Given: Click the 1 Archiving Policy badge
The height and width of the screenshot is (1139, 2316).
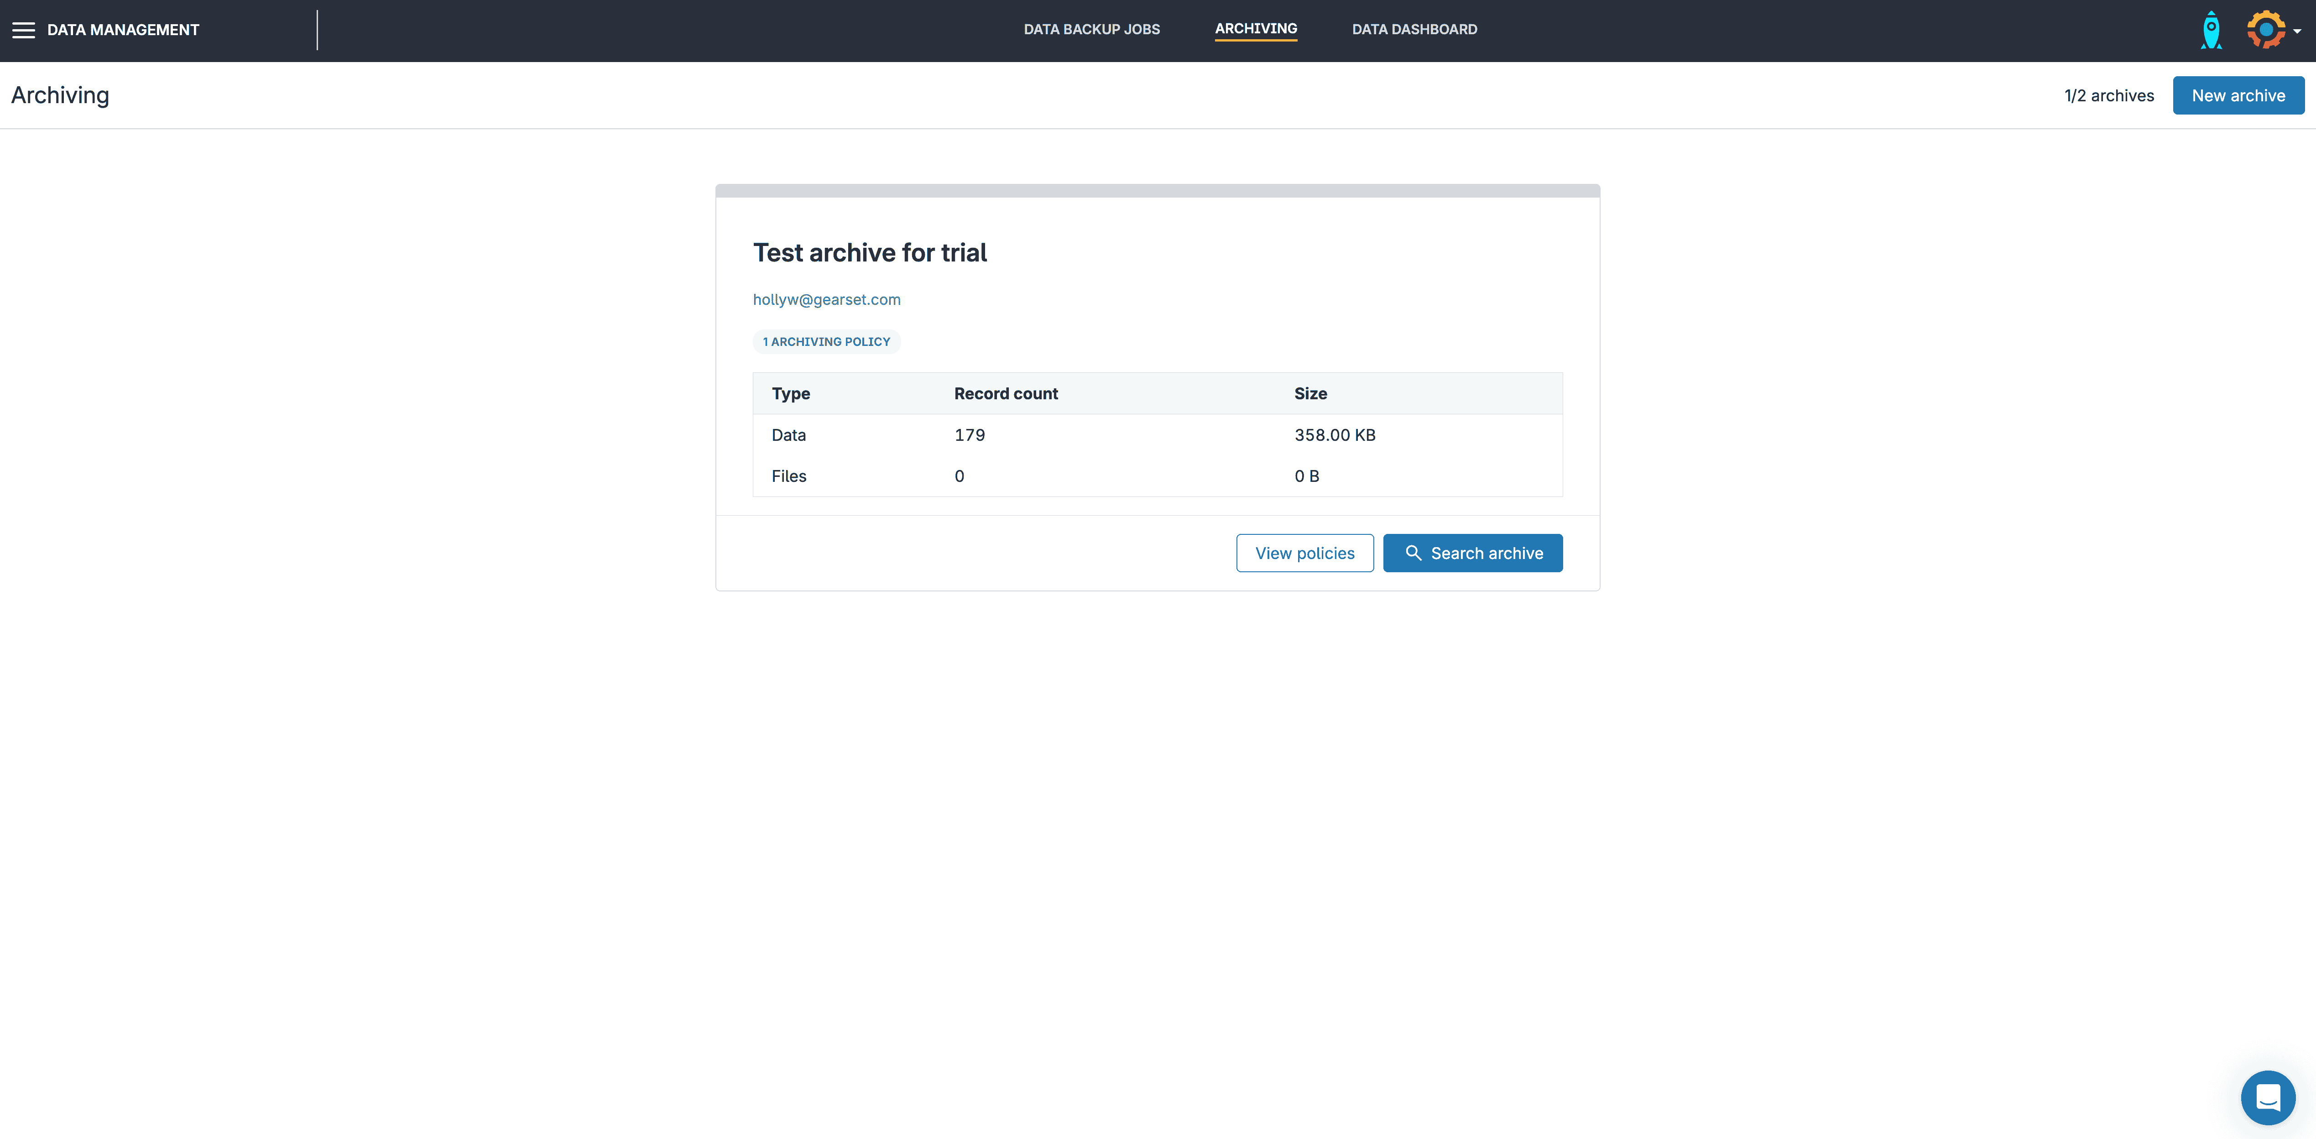Looking at the screenshot, I should [826, 342].
